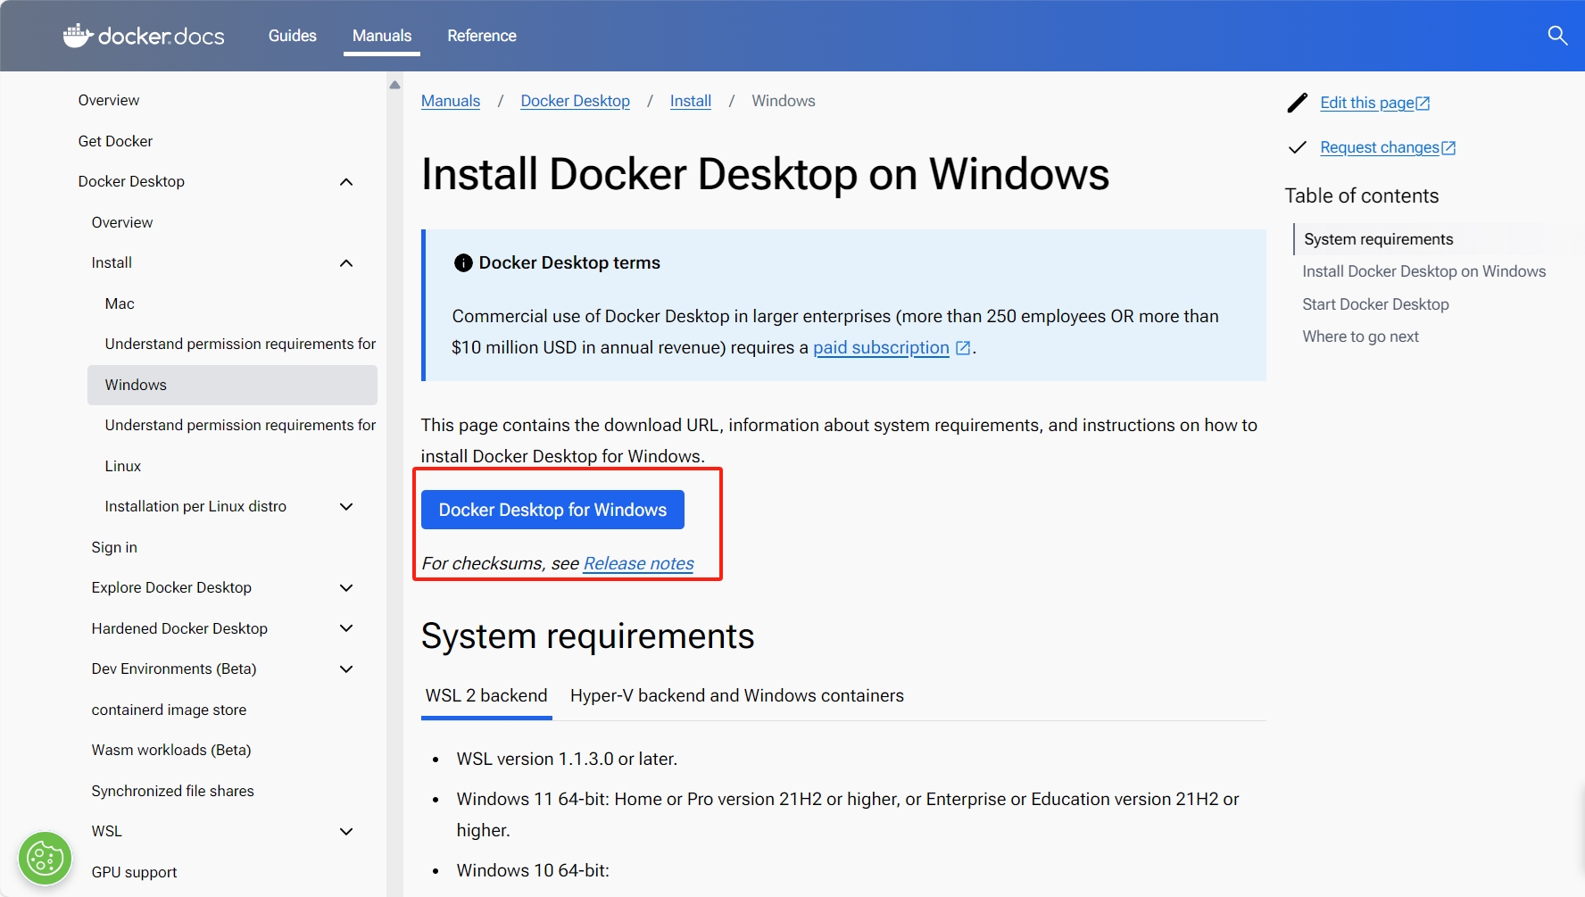The width and height of the screenshot is (1585, 897).
Task: Click the external link icon after paid subscription
Action: (x=963, y=348)
